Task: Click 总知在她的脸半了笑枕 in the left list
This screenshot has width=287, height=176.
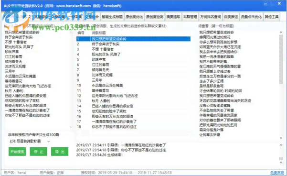Action: point(22,100)
